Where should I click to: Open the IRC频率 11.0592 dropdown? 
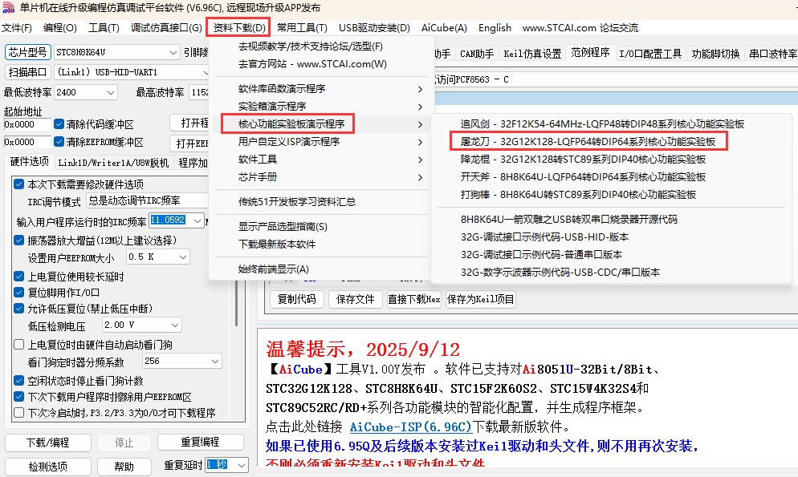pos(177,220)
